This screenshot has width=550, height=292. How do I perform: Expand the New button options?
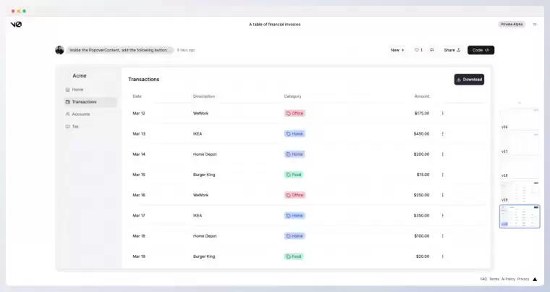pos(397,50)
